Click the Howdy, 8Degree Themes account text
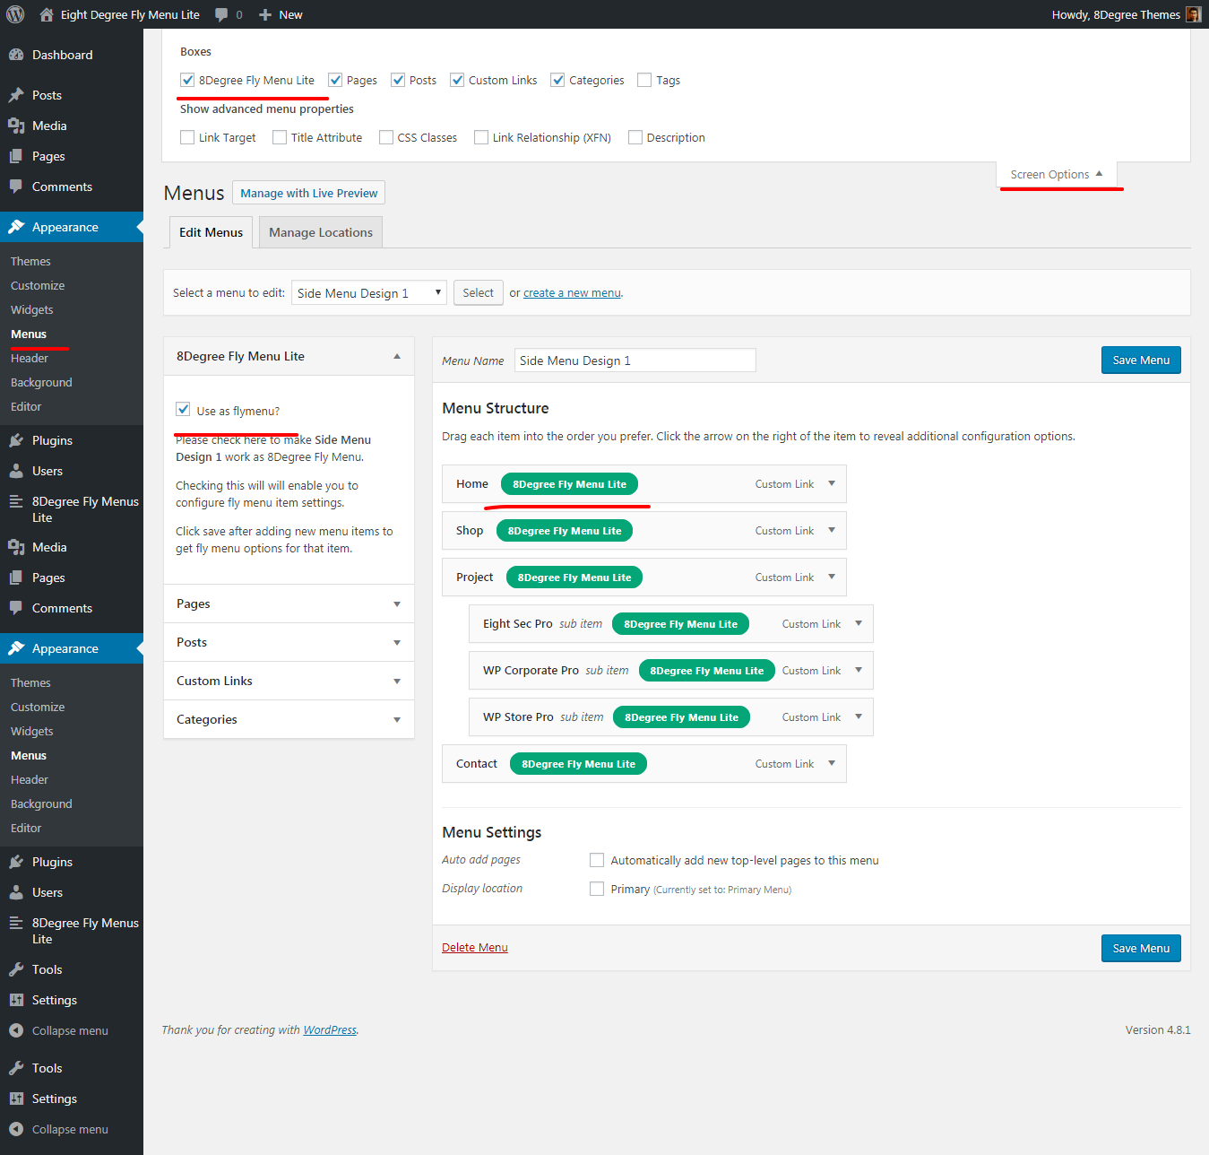Viewport: 1209px width, 1155px height. [x=1116, y=14]
